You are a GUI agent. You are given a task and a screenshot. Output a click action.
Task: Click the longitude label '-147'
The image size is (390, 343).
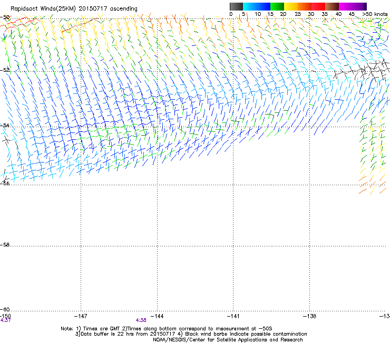tap(81, 316)
